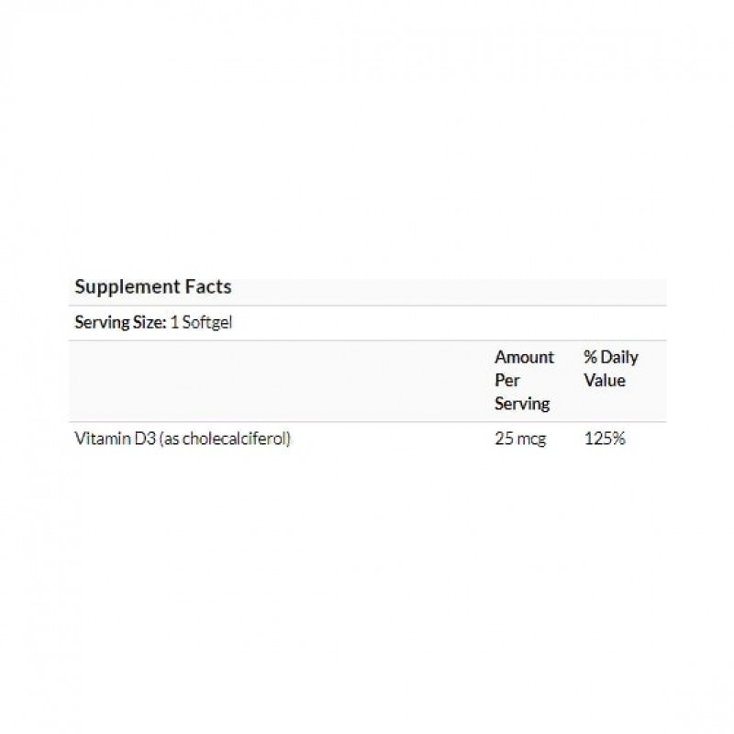Image resolution: width=734 pixels, height=734 pixels.
Task: Click the Vitamin D3 ingredient row text
Action: pyautogui.click(x=183, y=439)
